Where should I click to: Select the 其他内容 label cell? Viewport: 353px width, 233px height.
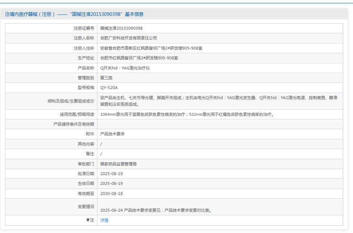click(x=51, y=144)
